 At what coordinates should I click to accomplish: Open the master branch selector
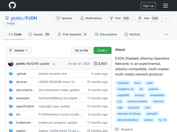[19, 50]
